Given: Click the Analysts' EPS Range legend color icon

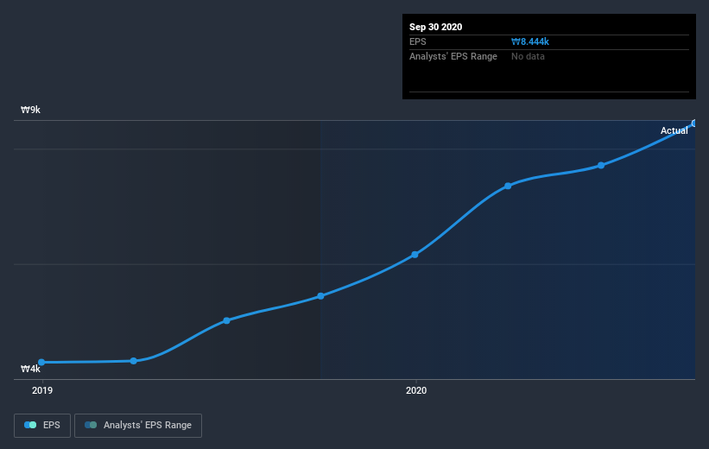Looking at the screenshot, I should [91, 425].
